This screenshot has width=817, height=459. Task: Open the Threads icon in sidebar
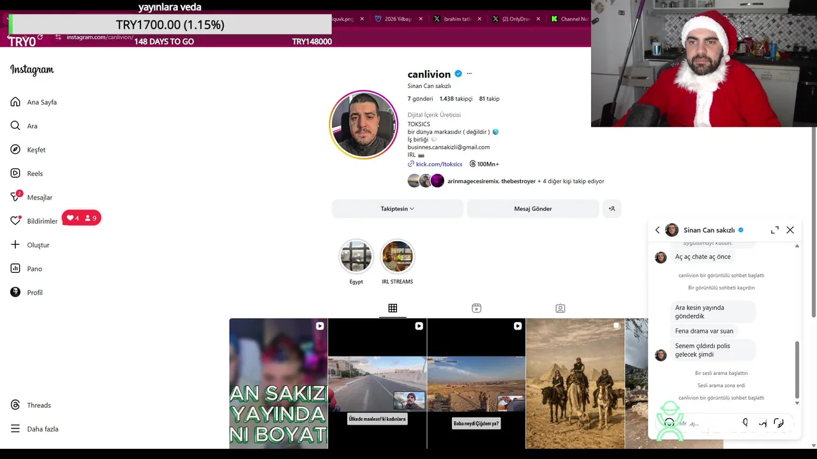[x=15, y=405]
